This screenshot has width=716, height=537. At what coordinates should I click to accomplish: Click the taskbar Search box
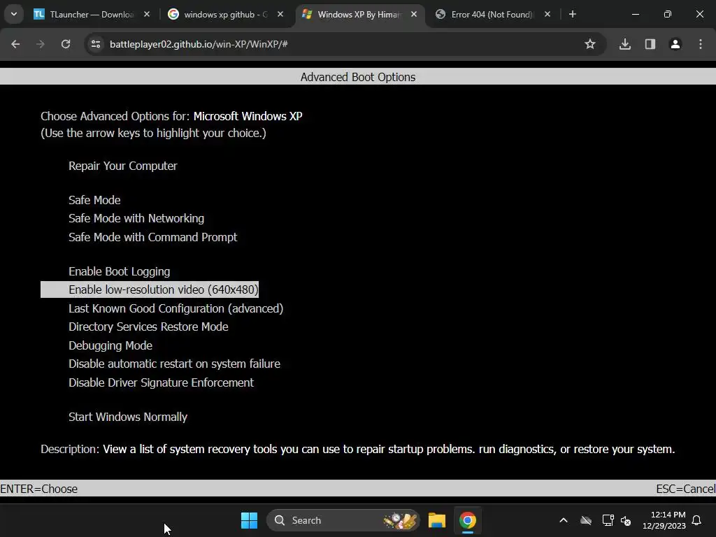(343, 520)
